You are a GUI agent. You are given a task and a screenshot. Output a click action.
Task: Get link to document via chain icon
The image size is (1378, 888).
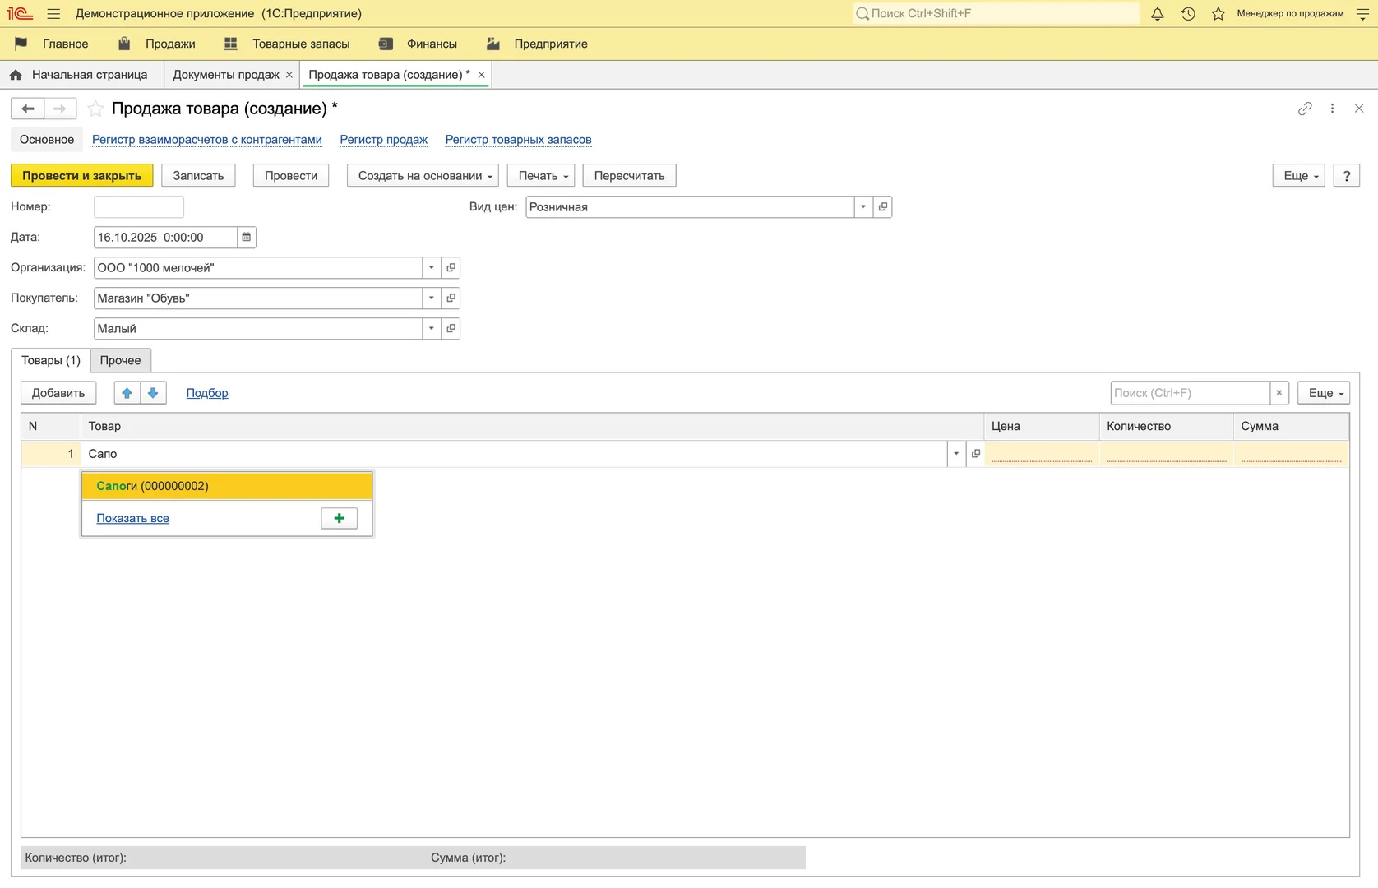point(1305,109)
